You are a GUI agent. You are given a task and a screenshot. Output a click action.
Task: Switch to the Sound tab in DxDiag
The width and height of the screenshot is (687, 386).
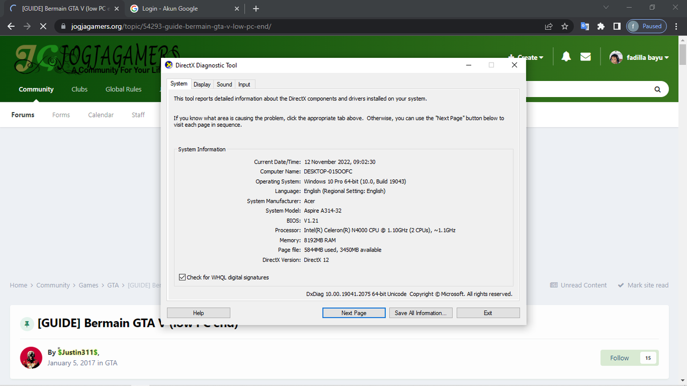(224, 85)
